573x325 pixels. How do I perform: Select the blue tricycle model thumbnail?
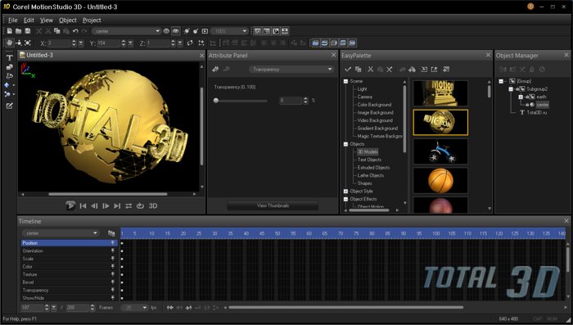(x=440, y=151)
